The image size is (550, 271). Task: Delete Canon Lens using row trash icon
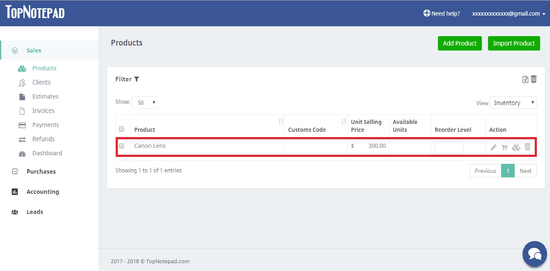click(528, 147)
